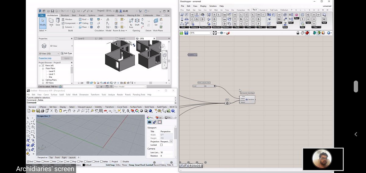
Task: Click the Edit Type button
Action: tap(66, 53)
